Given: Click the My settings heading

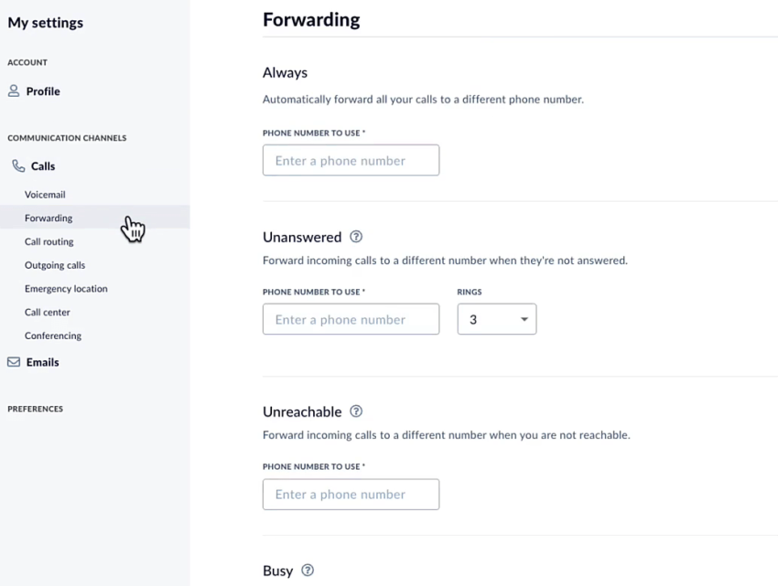Looking at the screenshot, I should click(45, 22).
